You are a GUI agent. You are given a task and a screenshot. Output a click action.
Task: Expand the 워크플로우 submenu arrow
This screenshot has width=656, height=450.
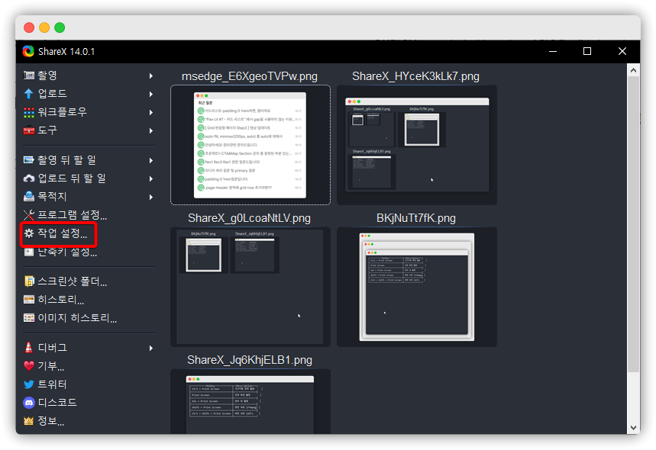pos(151,112)
